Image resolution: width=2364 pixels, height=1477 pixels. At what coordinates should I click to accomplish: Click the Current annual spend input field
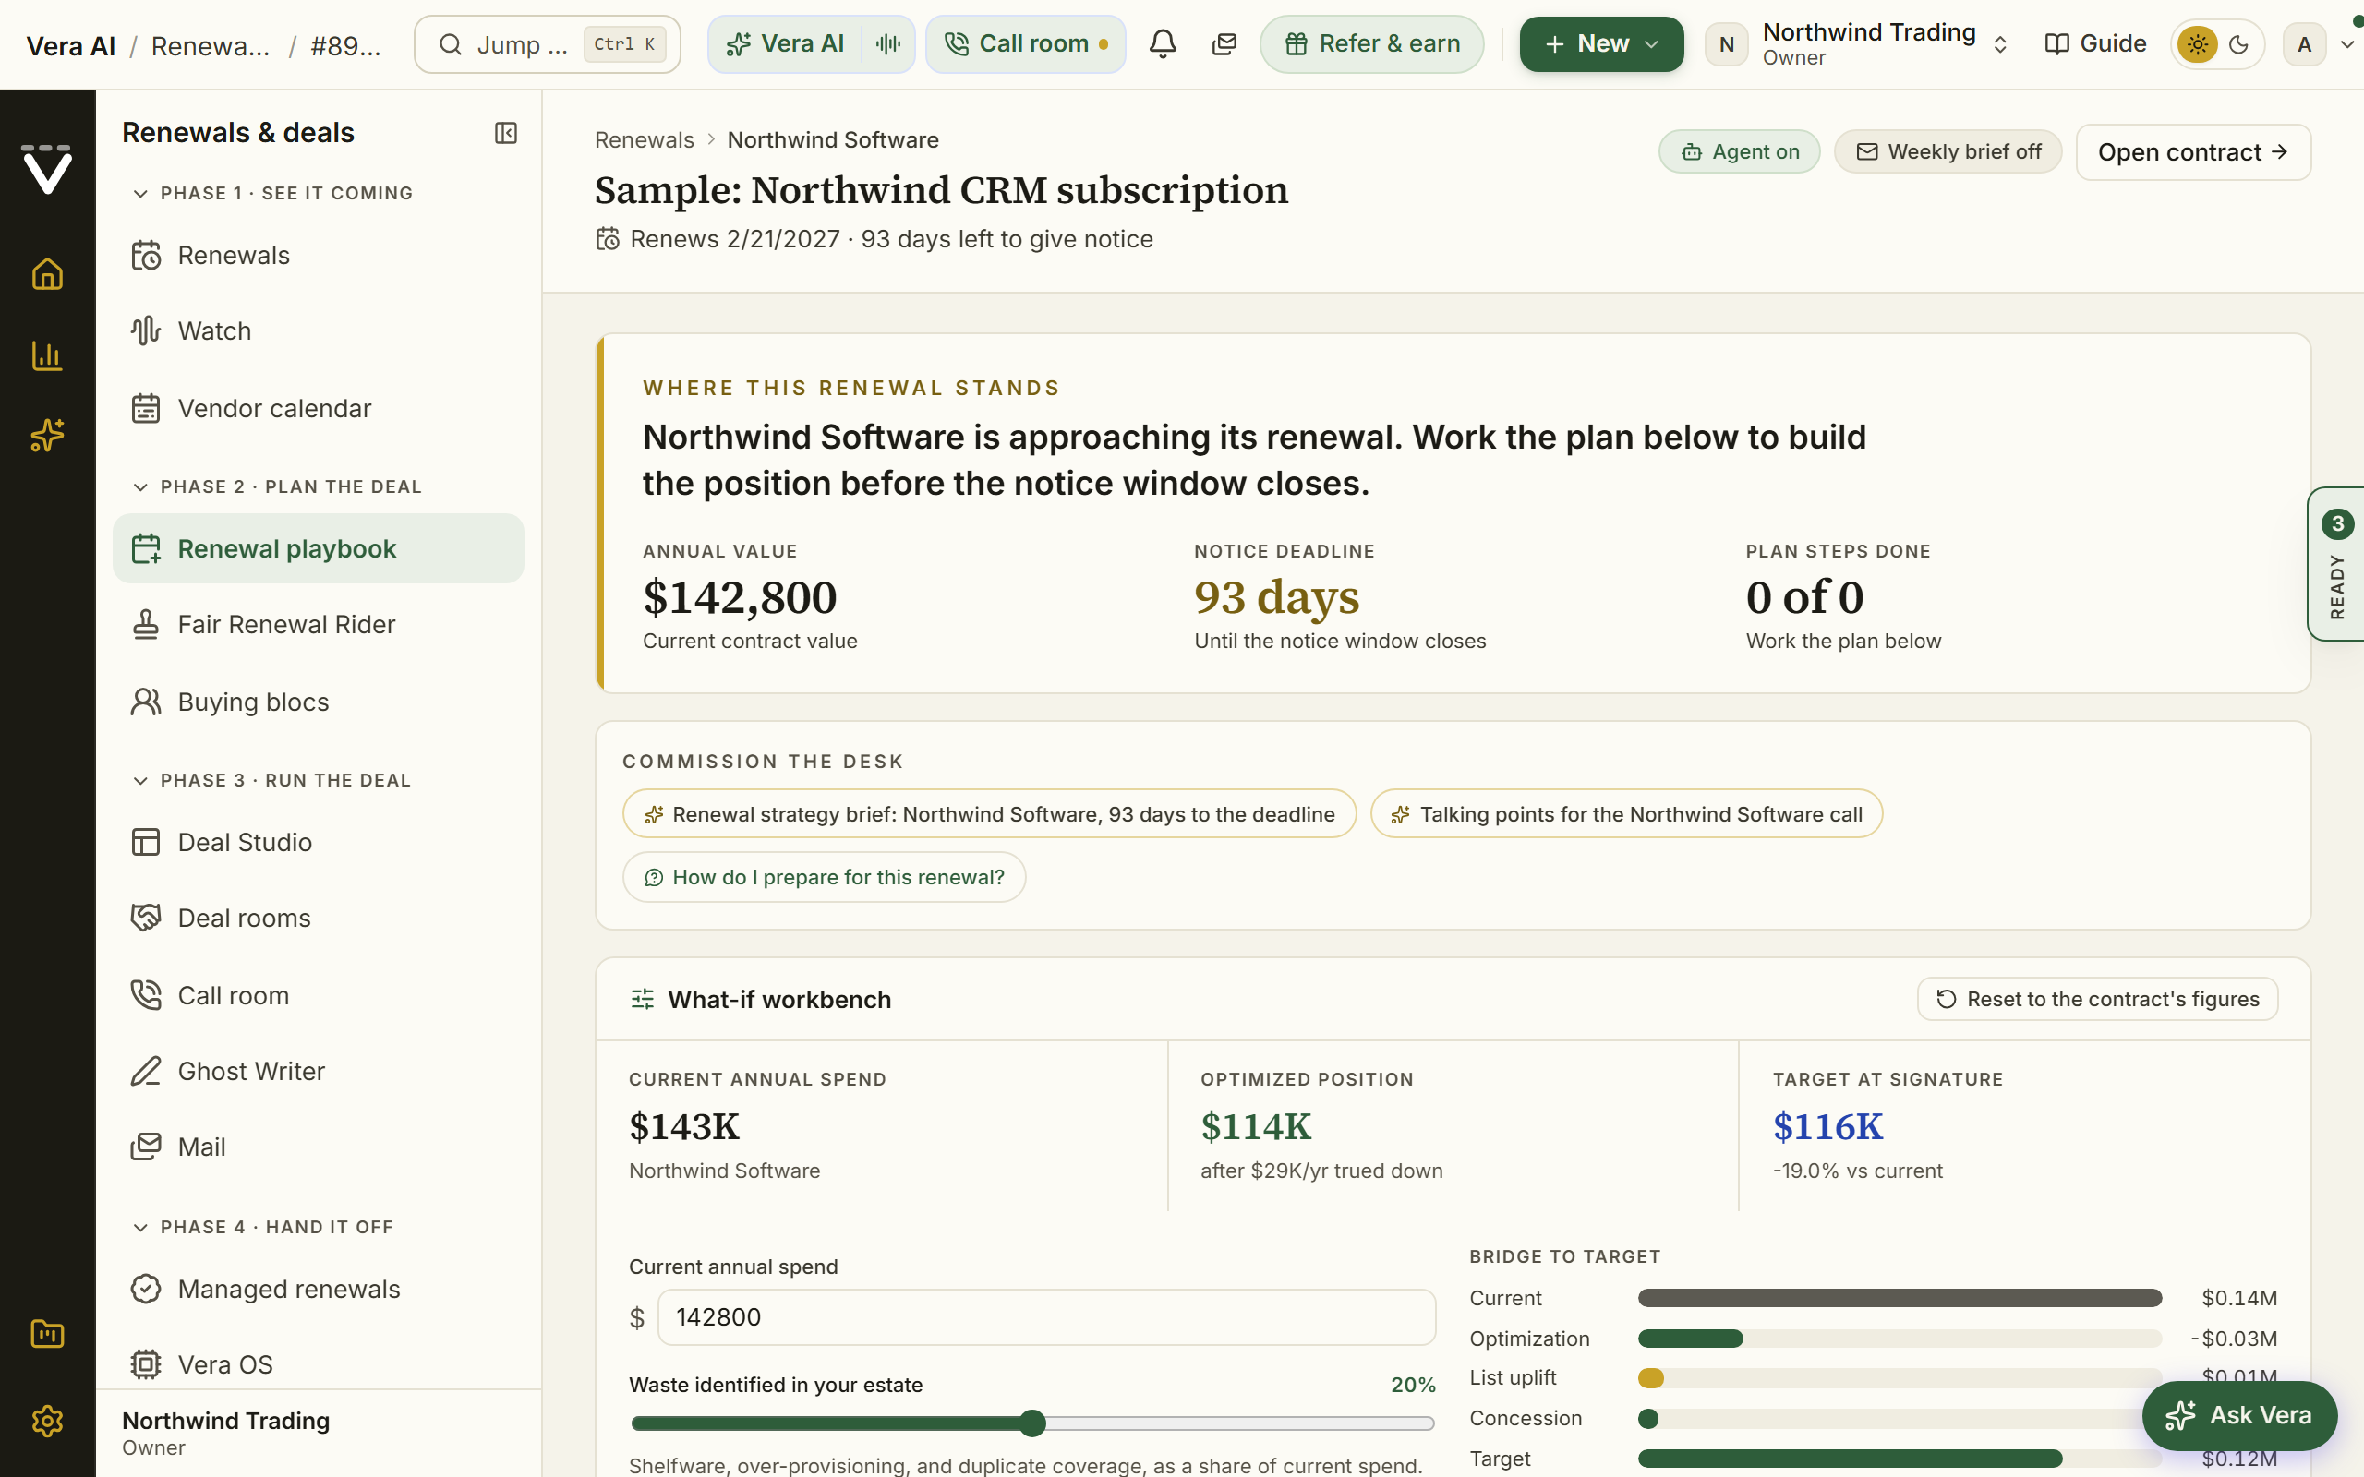pyautogui.click(x=1046, y=1318)
